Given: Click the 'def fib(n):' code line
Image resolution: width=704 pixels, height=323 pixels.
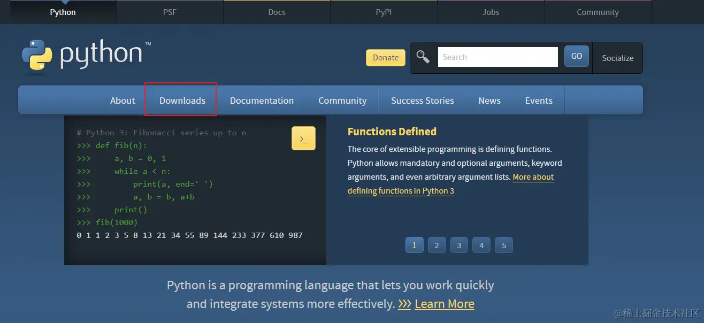Looking at the screenshot, I should tap(112, 145).
